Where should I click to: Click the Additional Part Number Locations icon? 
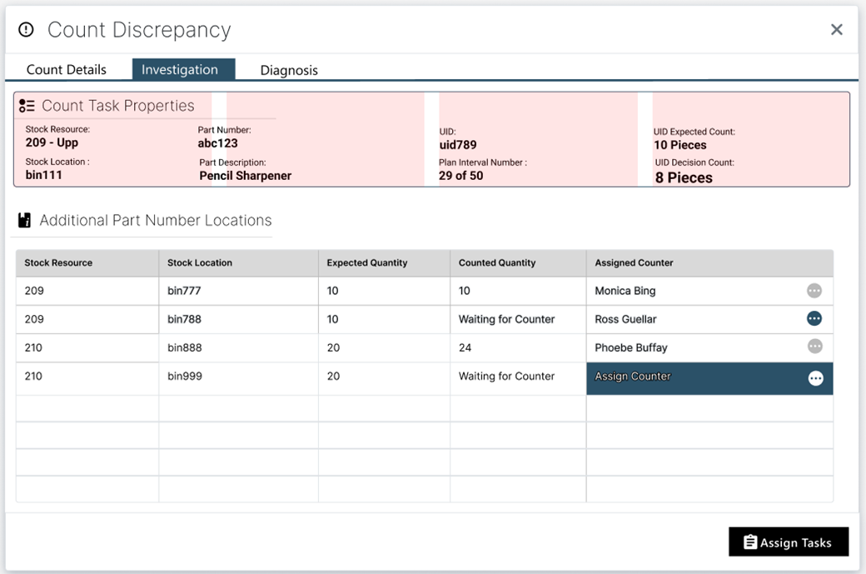click(22, 219)
